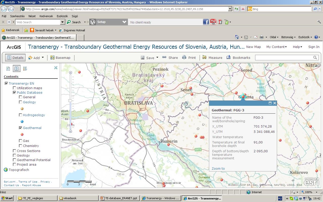This screenshot has height=202, width=323.
Task: Click the Sign In link
Action: [x=314, y=47]
